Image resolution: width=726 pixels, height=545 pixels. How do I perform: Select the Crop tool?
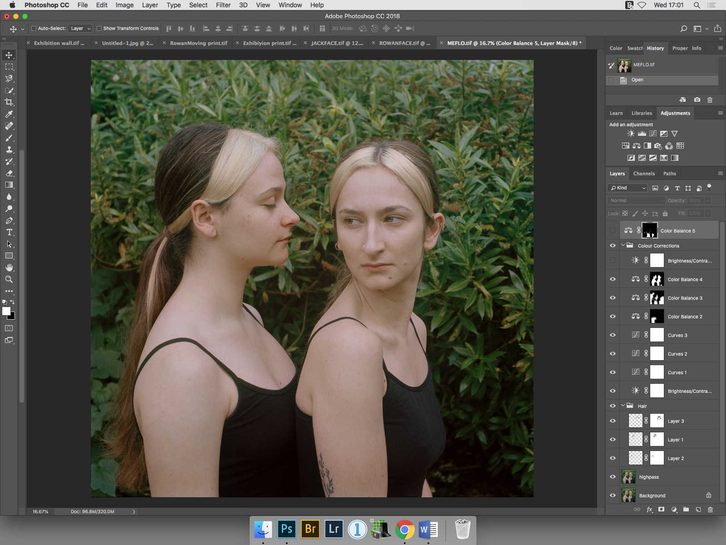click(x=9, y=102)
